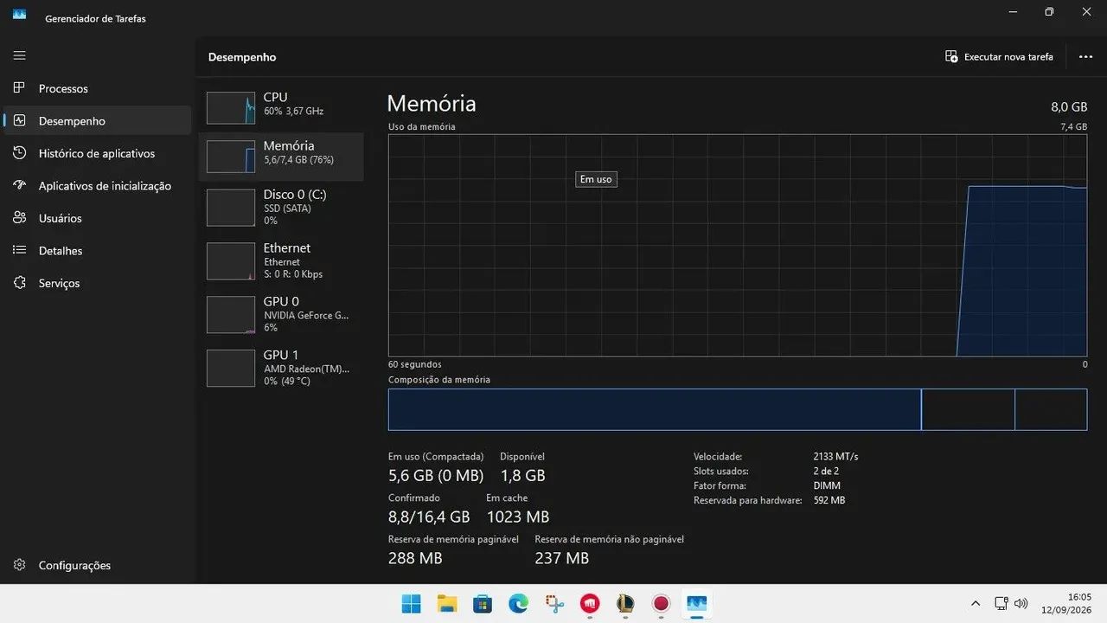Viewport: 1107px width, 623px height.
Task: Open the three-dot more options menu
Action: 1086,57
